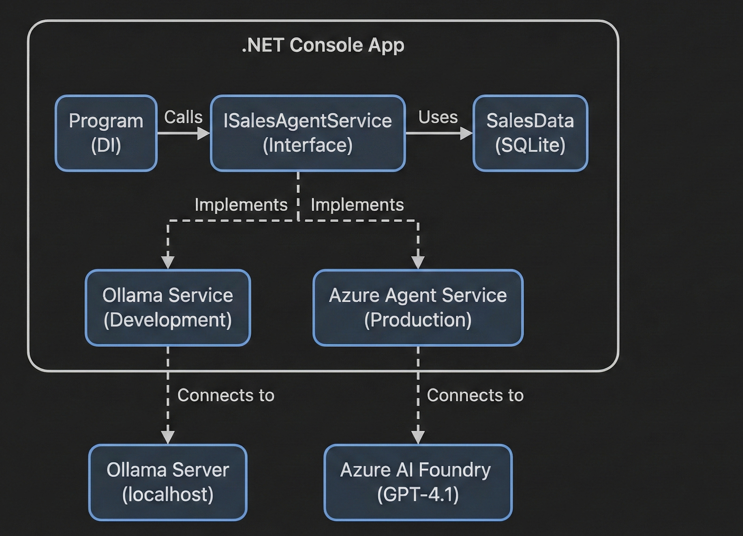The image size is (743, 536).
Task: Select the Ollama Server (localhost) node
Action: [x=168, y=482]
